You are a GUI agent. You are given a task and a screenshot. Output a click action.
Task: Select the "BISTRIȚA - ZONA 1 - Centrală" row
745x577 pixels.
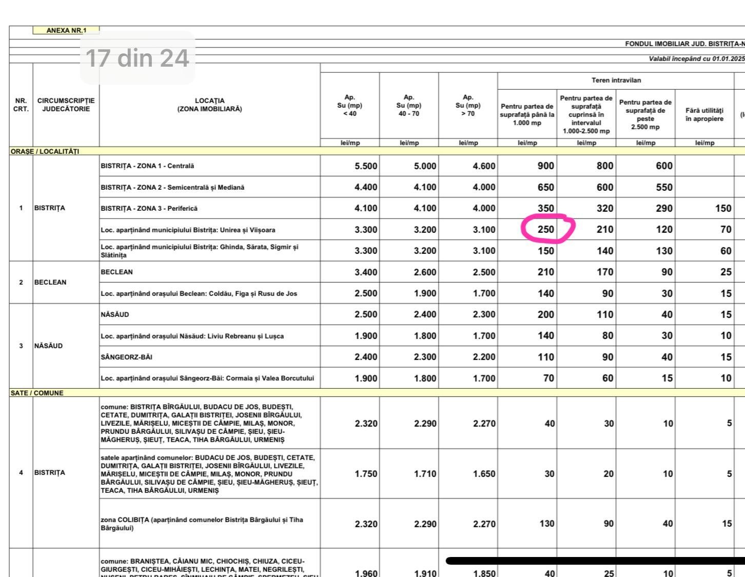tap(148, 166)
